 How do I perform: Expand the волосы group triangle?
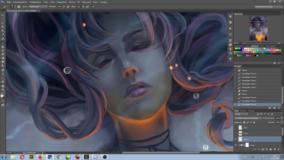[x=239, y=145]
